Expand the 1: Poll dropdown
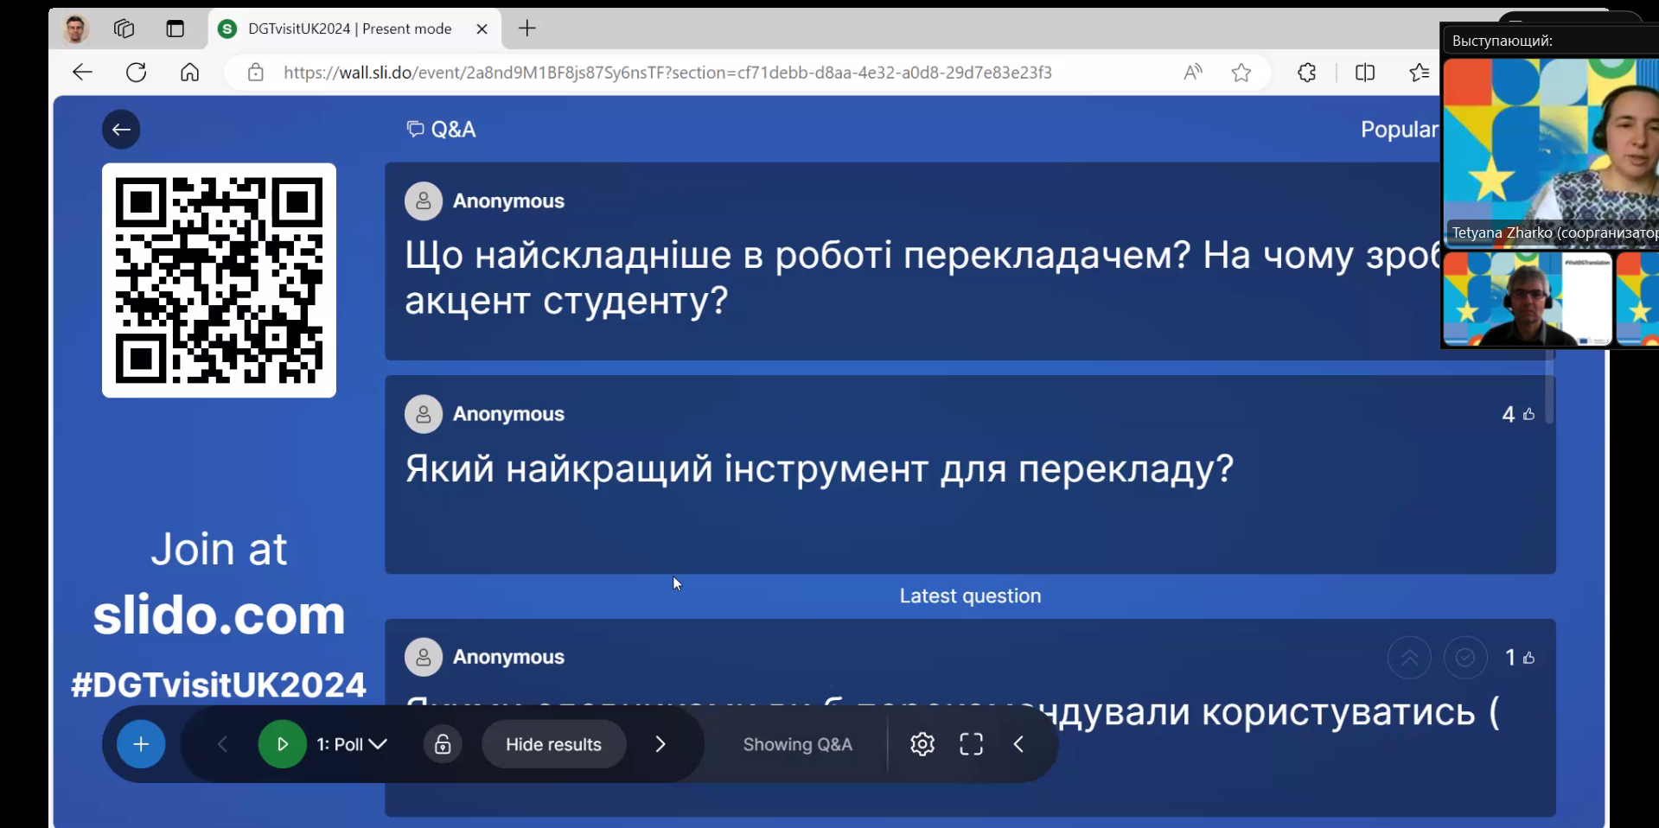This screenshot has width=1659, height=828. pyautogui.click(x=352, y=744)
